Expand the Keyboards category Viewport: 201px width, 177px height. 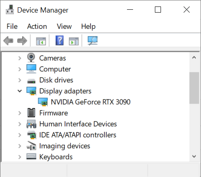click(x=20, y=157)
